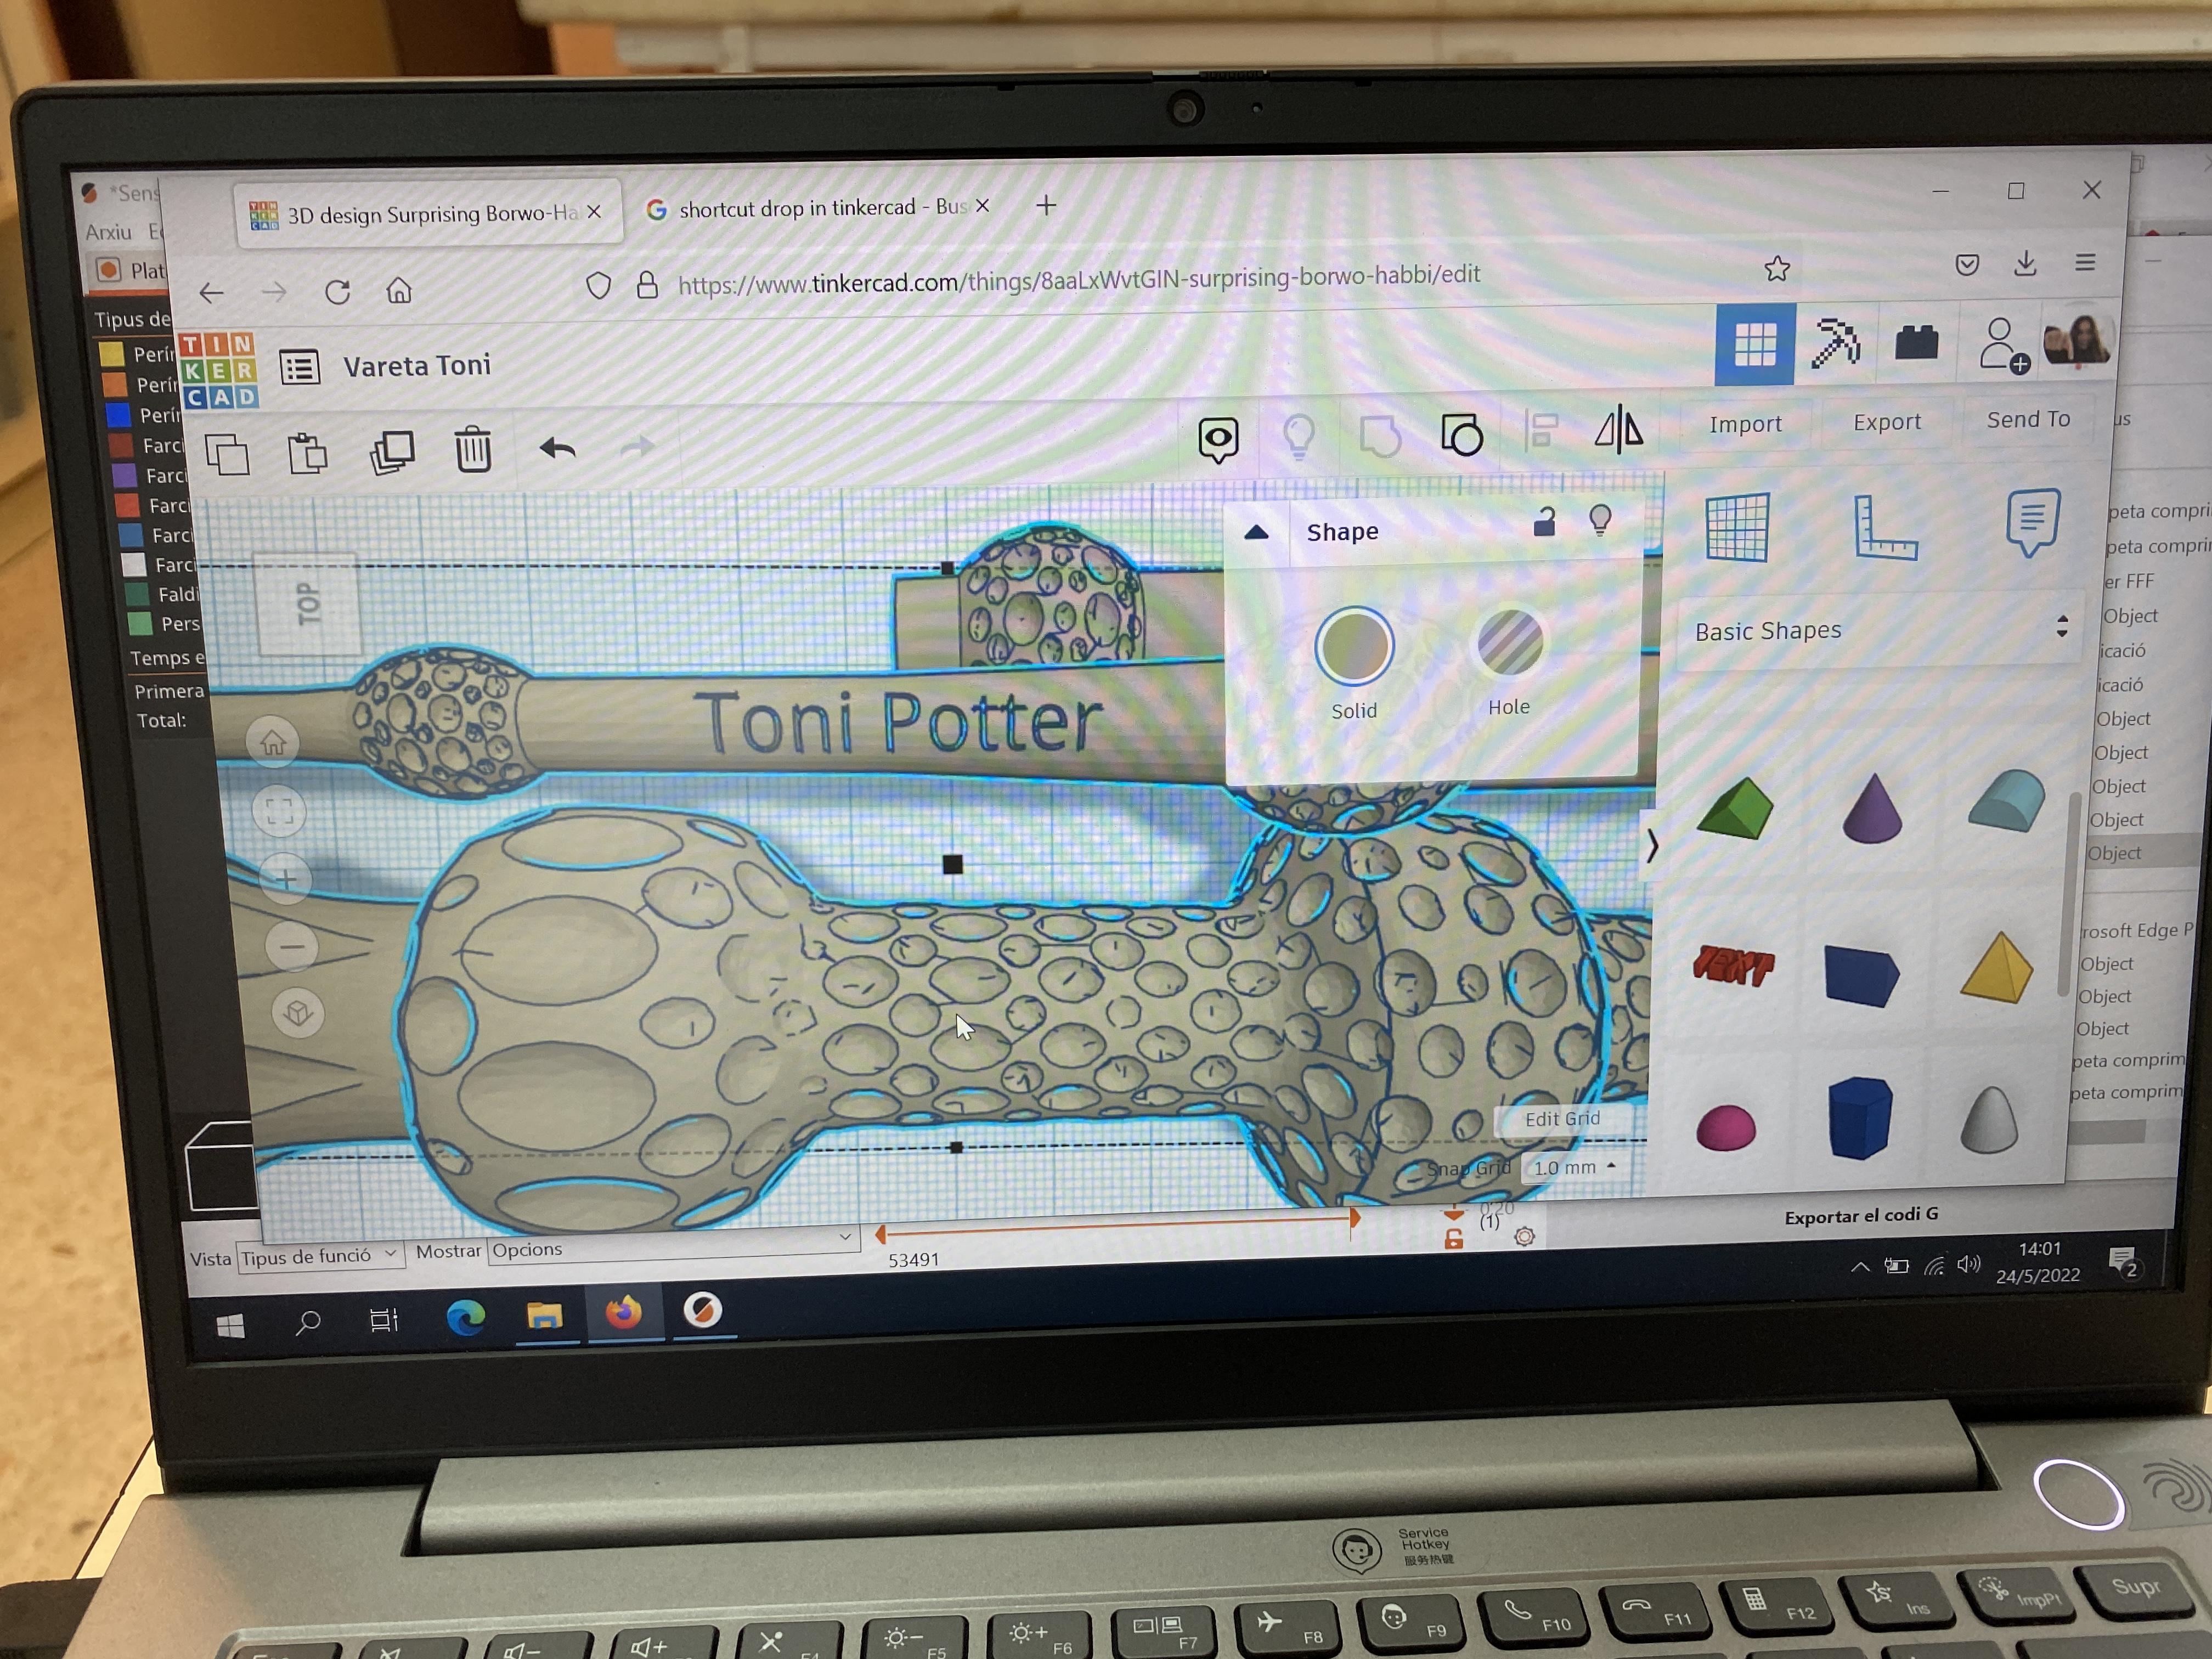Open Firefox from the Windows taskbar
Screen dimensions: 2212x1659
coord(623,1312)
